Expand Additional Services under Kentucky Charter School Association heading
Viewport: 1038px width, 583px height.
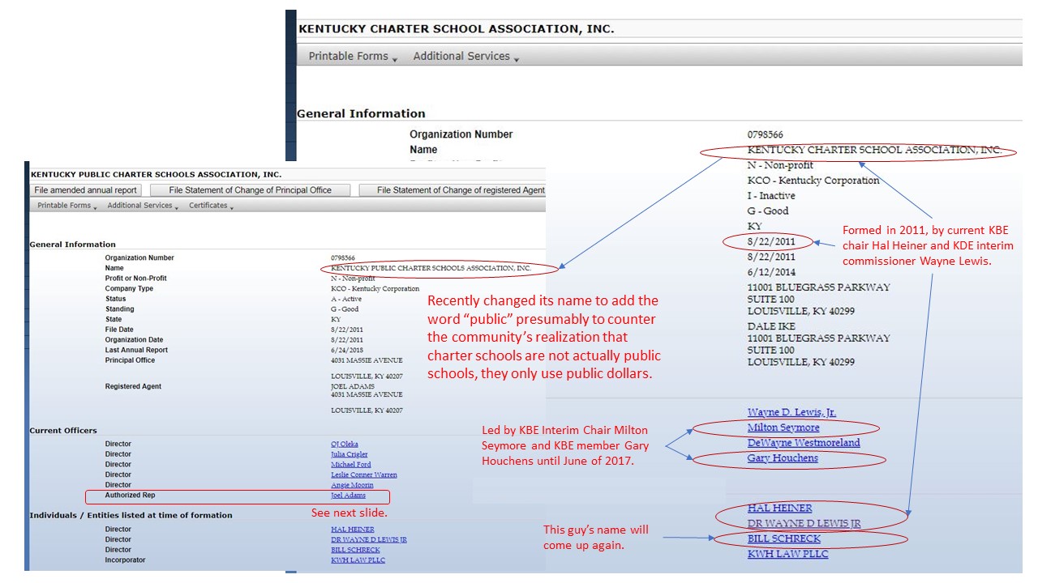[x=465, y=56]
